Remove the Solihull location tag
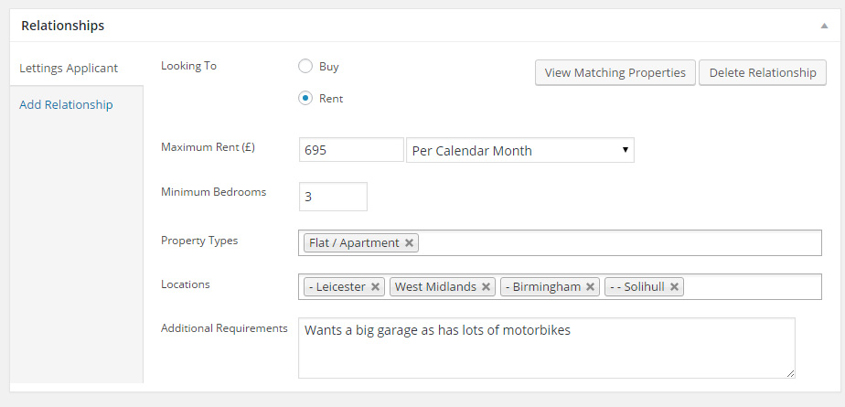Image resolution: width=845 pixels, height=407 pixels. 674,287
